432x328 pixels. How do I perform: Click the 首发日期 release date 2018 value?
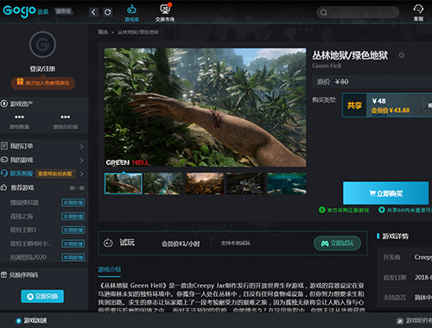423,278
